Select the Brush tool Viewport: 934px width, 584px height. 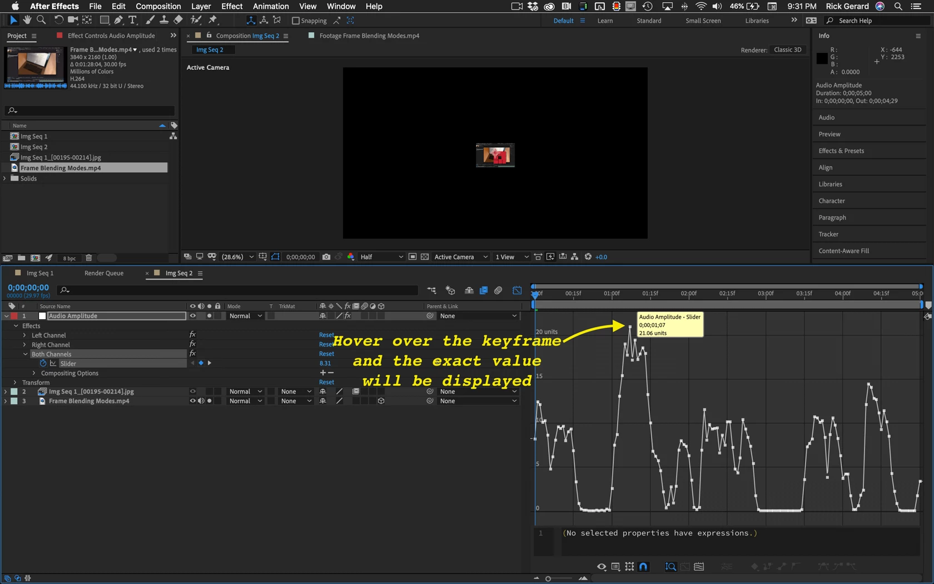(150, 20)
